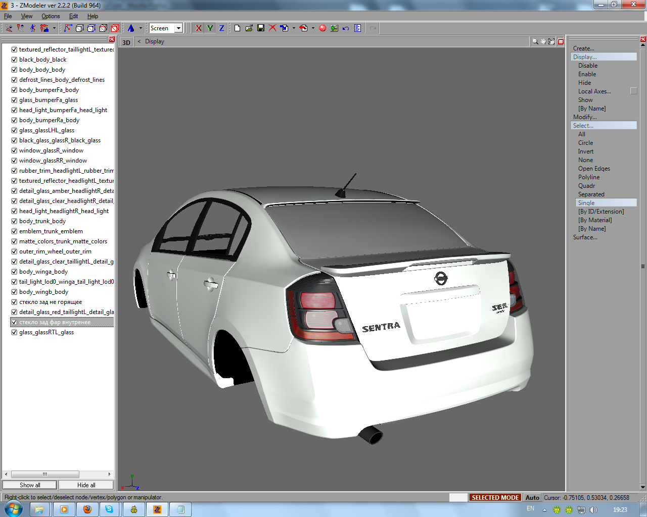Open the structure tree notes icon
This screenshot has height=517, width=647.
pos(357,28)
